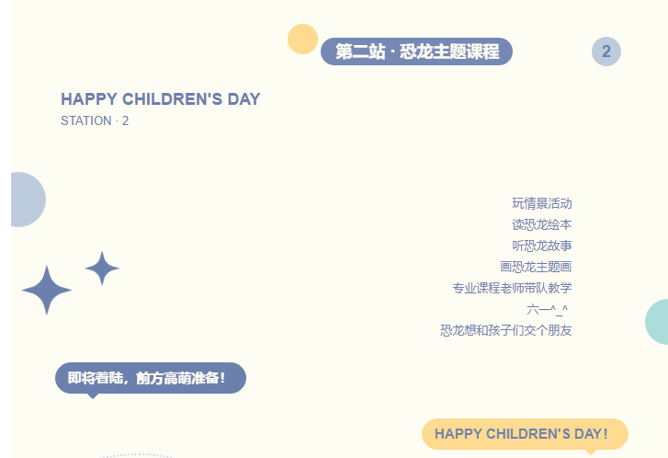Select the STATION · 2 subtitle
Screen dimensions: 668x458
[x=95, y=120]
